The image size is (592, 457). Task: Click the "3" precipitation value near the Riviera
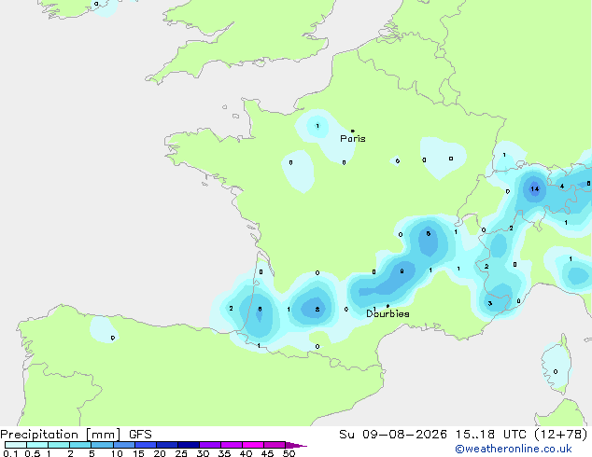(x=490, y=303)
